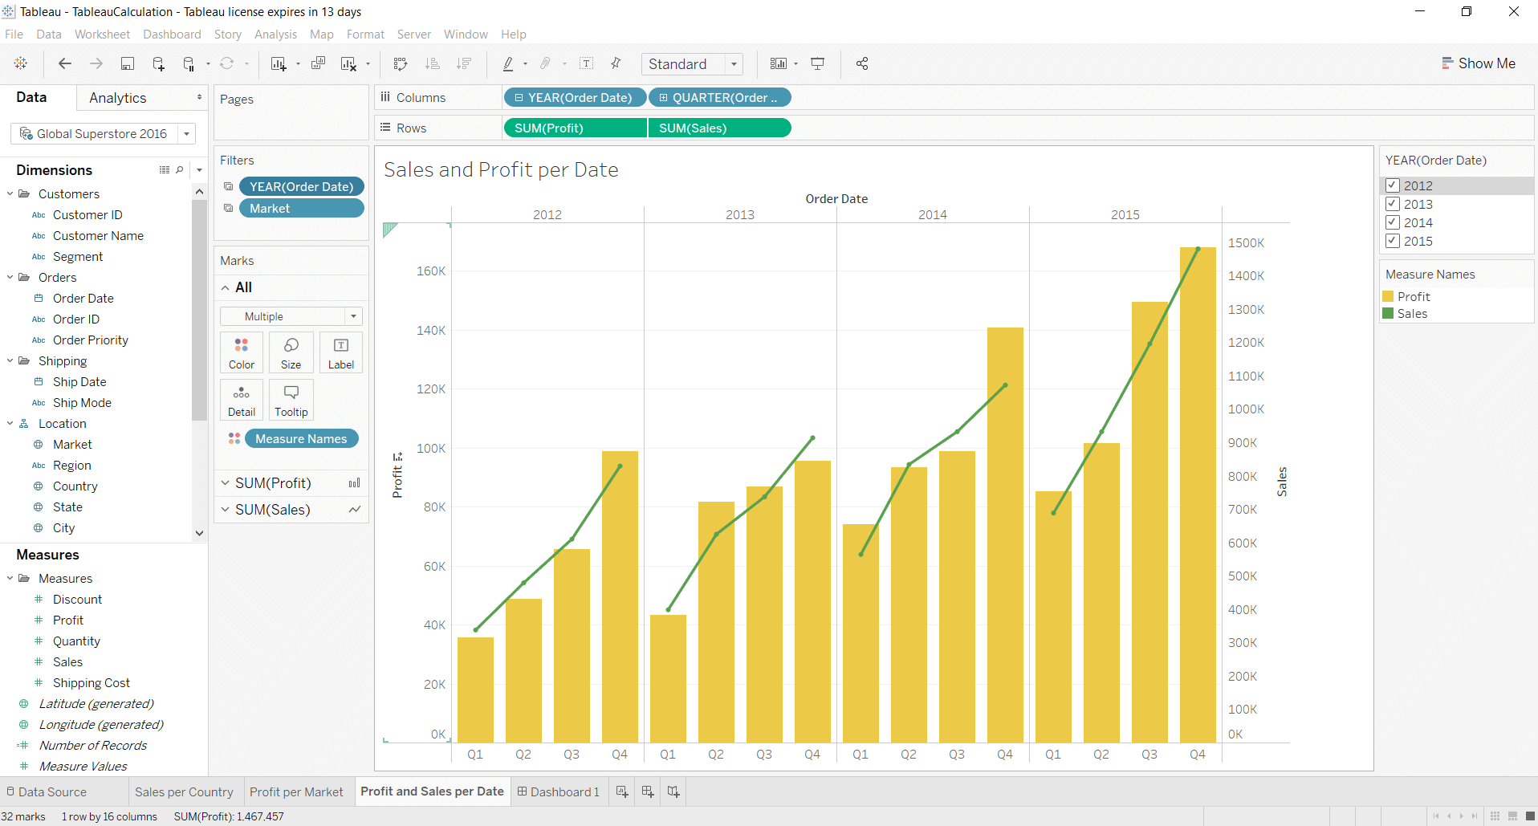The image size is (1538, 826).
Task: Click the YEAR(Order Date) pill in Columns
Action: [x=575, y=97]
